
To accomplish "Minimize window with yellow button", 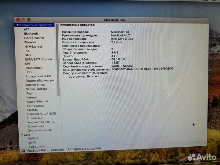I will [x=24, y=20].
